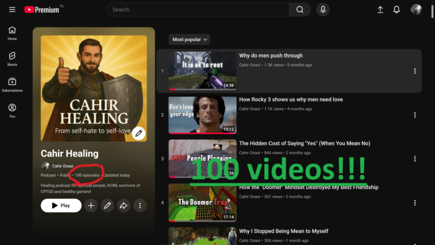The width and height of the screenshot is (435, 245).
Task: Click the 'Don't lose your edge' thumbnail
Action: click(x=202, y=115)
